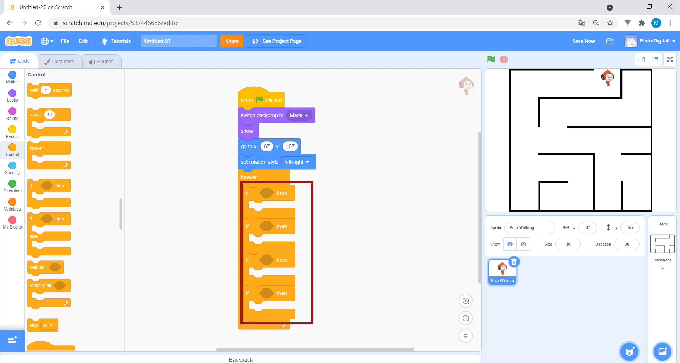Screen dimensions: 680x363
Task: Click the green flag to run project
Action: pyautogui.click(x=491, y=59)
